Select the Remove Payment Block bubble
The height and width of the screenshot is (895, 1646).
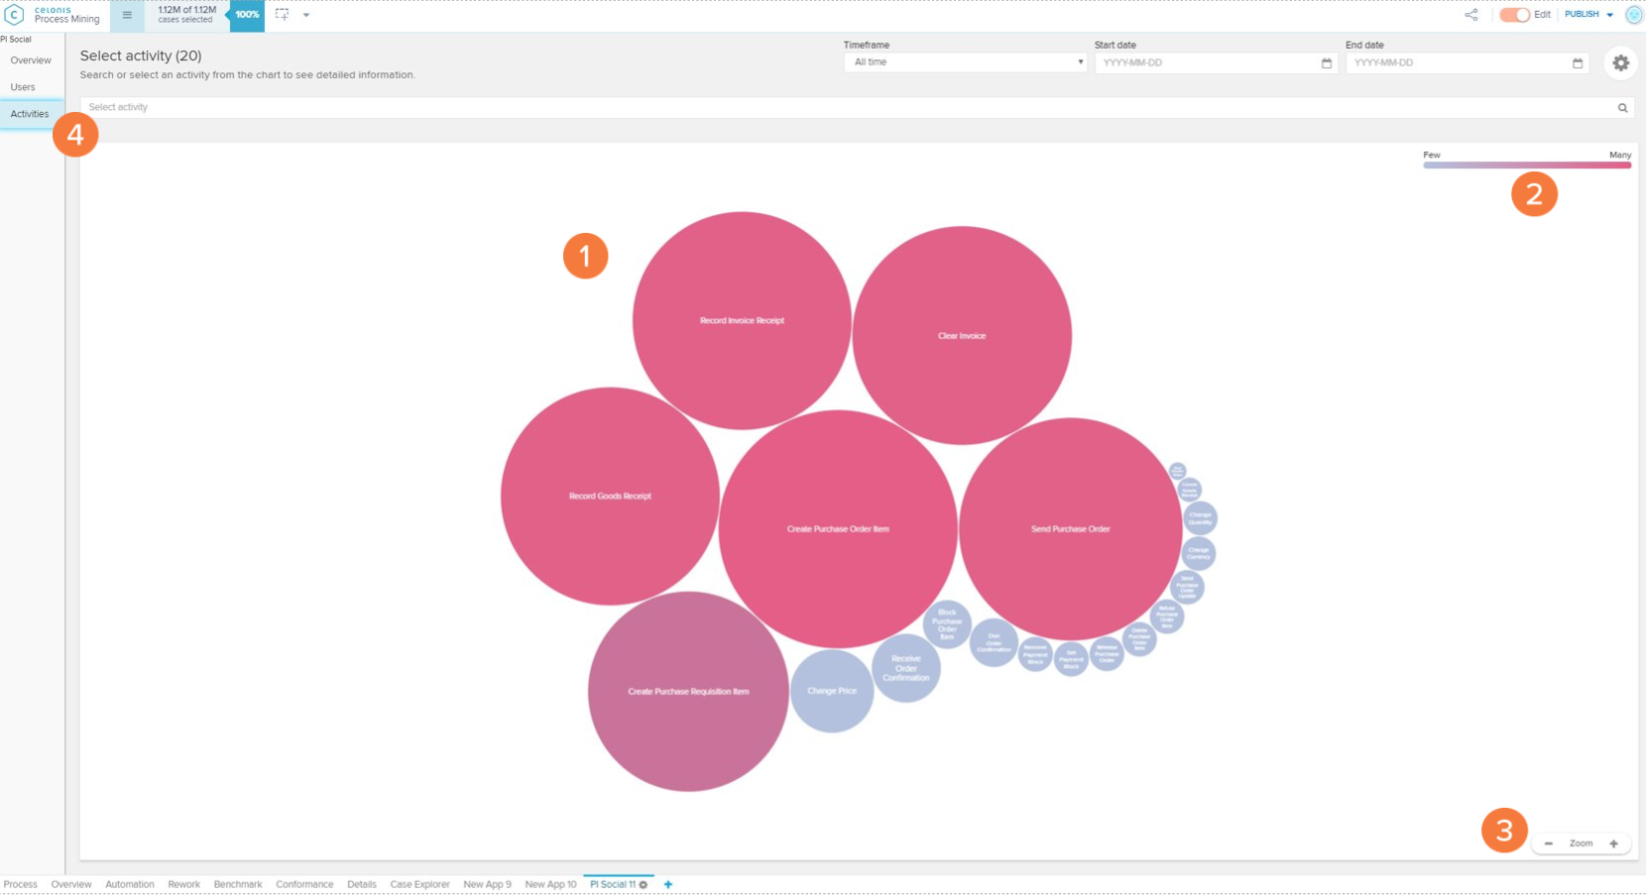(1035, 654)
